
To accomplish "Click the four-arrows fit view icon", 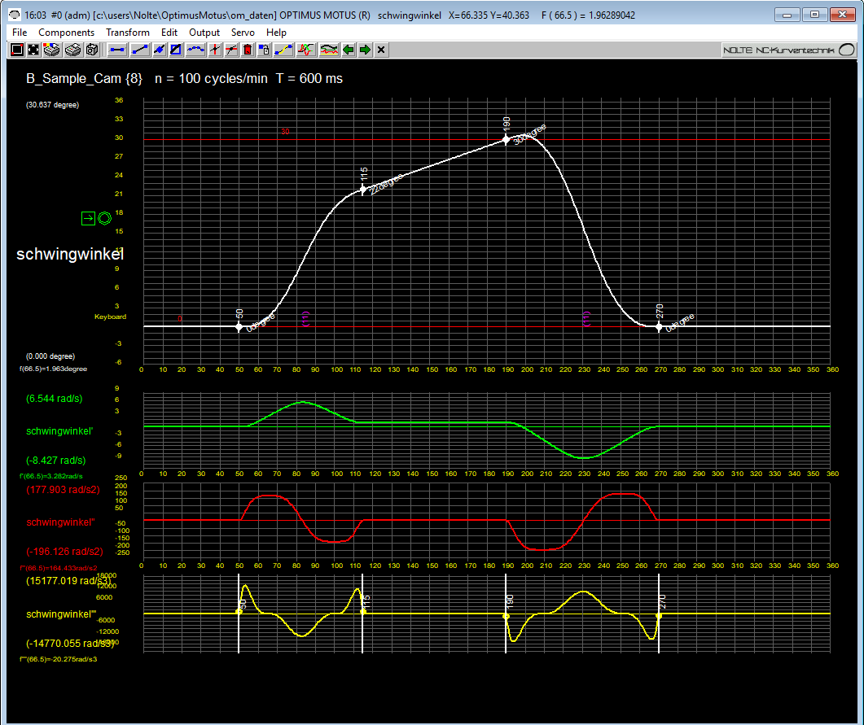I will 33,50.
